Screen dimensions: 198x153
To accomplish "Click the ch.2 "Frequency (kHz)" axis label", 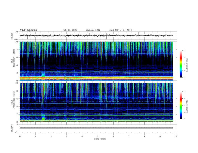I will click(x=14, y=99).
